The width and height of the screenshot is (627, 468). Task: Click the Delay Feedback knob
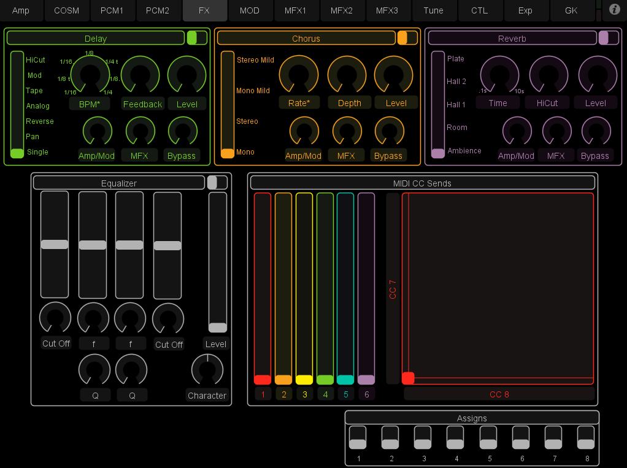[x=140, y=75]
